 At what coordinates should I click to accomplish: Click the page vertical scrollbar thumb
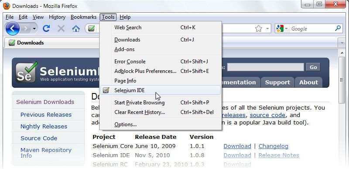(x=342, y=80)
